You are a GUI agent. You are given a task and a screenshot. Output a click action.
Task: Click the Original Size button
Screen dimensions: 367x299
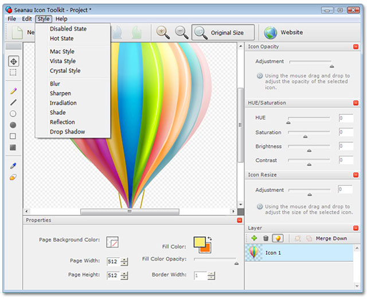coord(223,33)
